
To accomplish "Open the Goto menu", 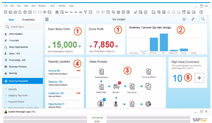I will pos(33,6).
